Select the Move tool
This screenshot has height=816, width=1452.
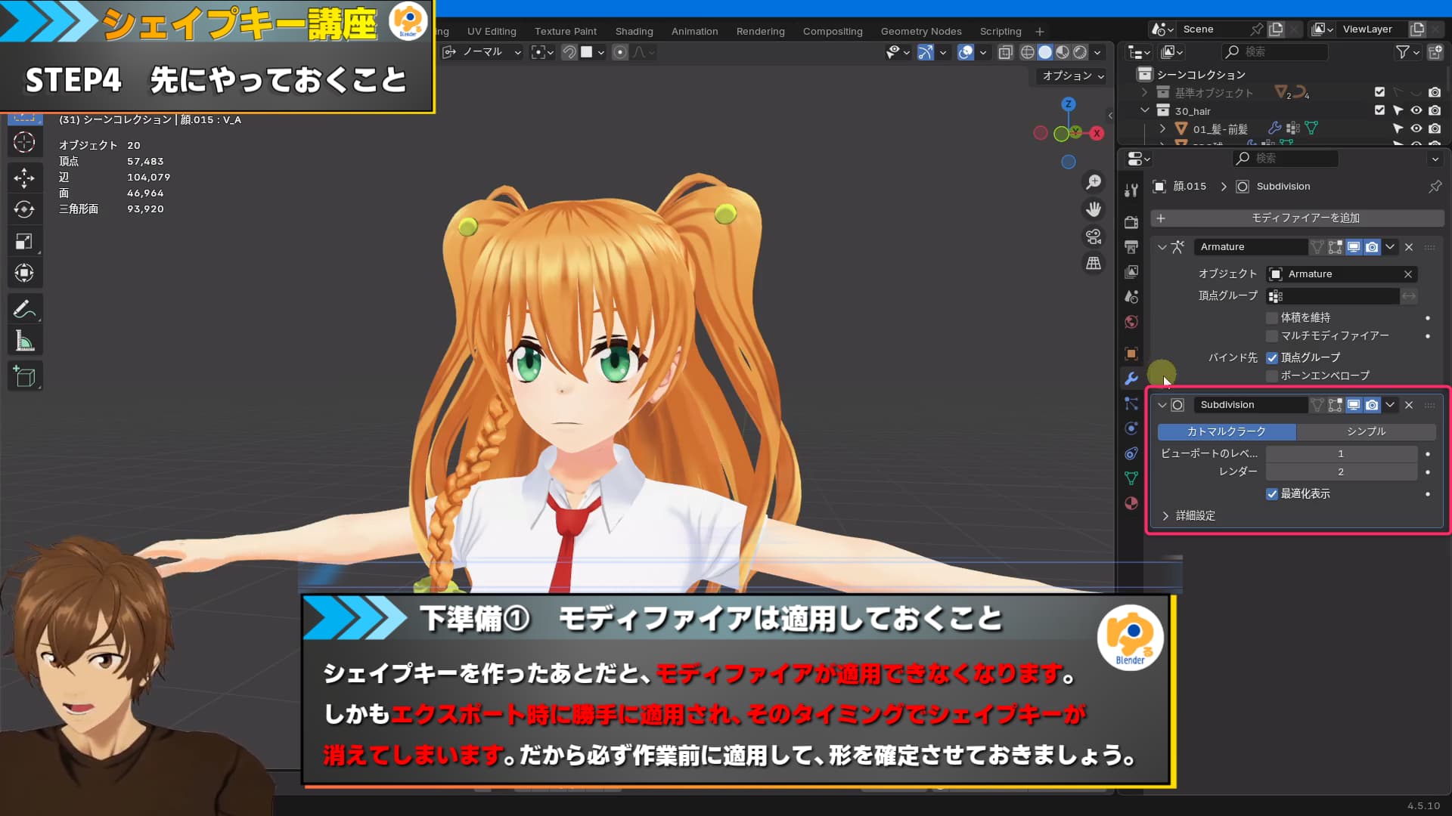click(24, 178)
